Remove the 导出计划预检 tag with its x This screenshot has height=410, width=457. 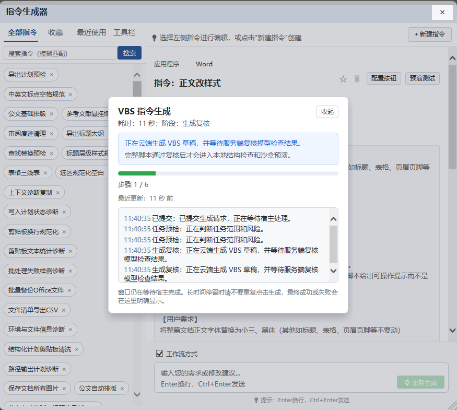coord(52,75)
